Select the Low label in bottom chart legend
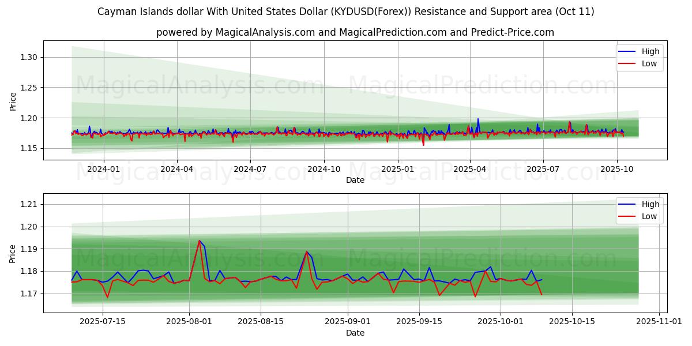 click(x=649, y=216)
